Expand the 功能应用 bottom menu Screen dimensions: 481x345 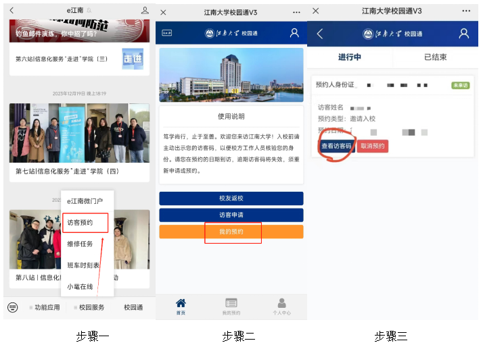point(44,307)
